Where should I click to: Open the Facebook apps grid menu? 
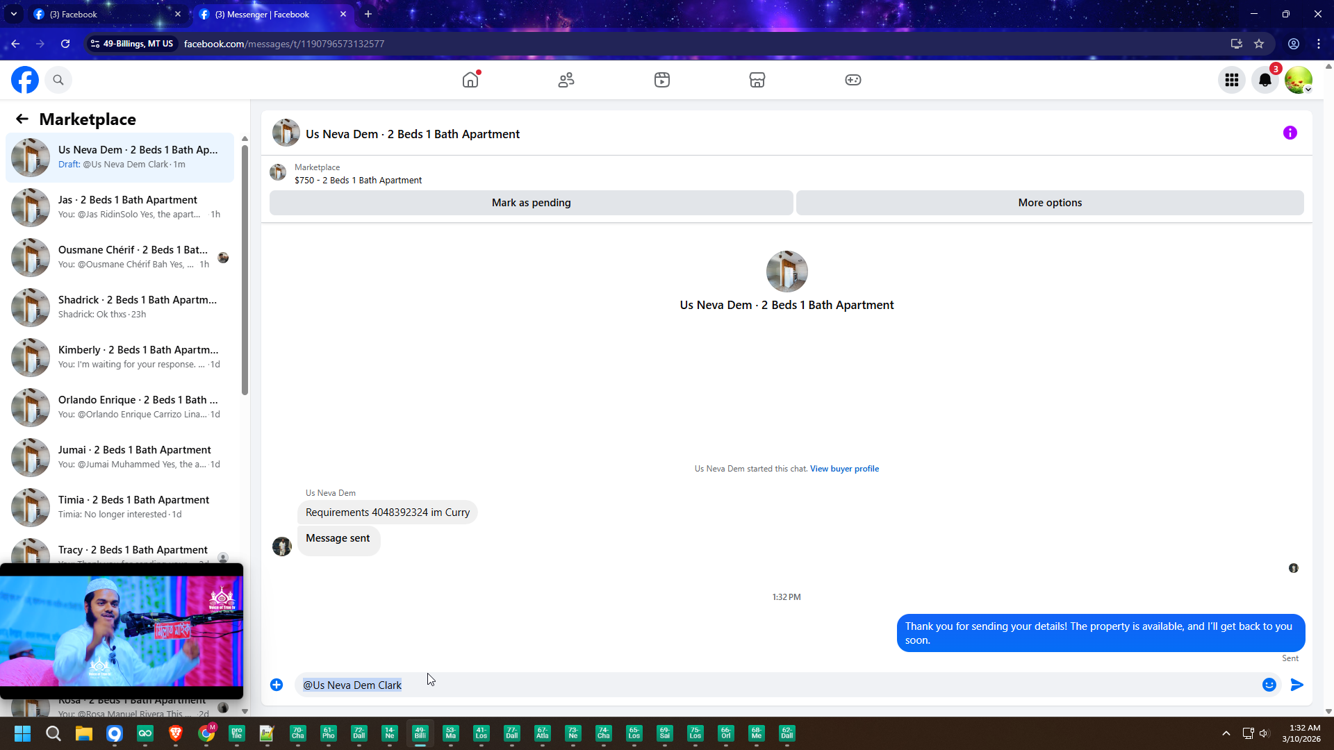pyautogui.click(x=1231, y=80)
